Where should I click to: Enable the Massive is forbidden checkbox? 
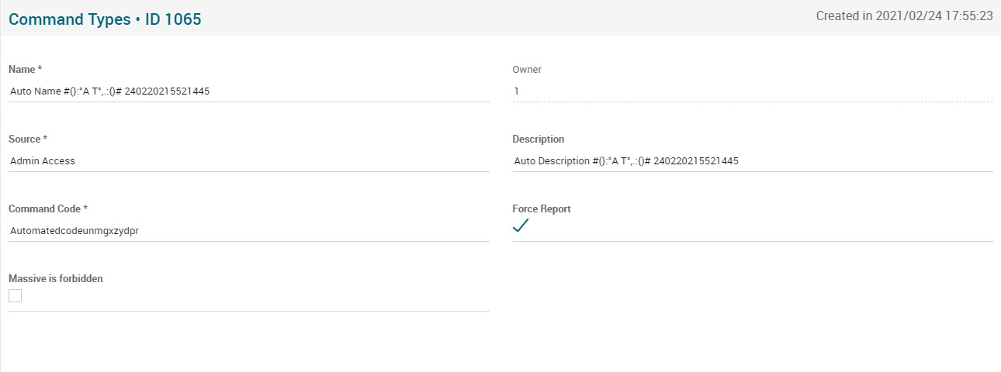pyautogui.click(x=16, y=295)
